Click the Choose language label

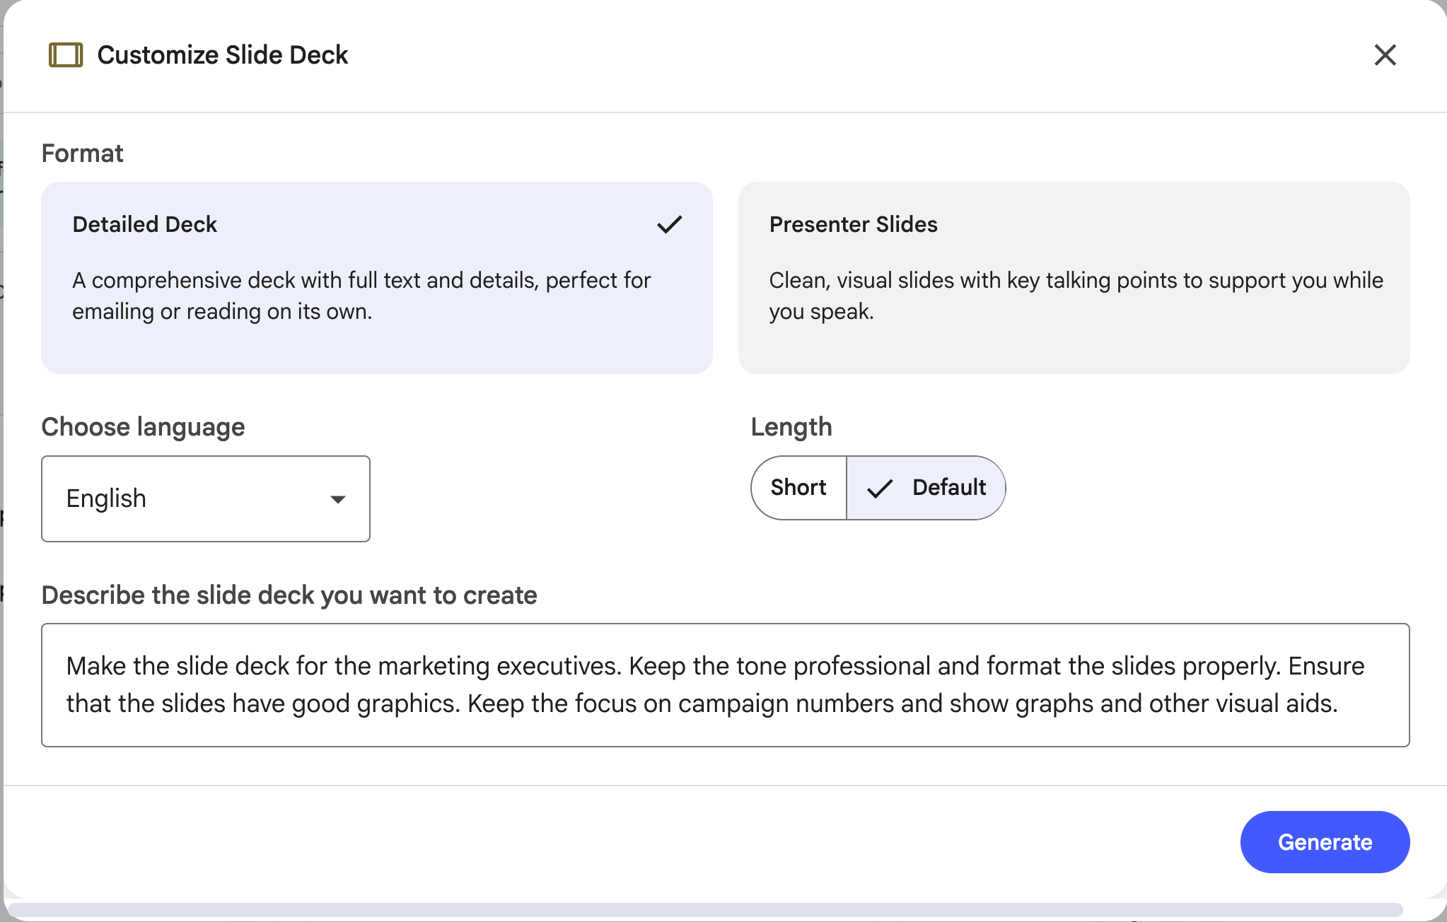pos(143,427)
